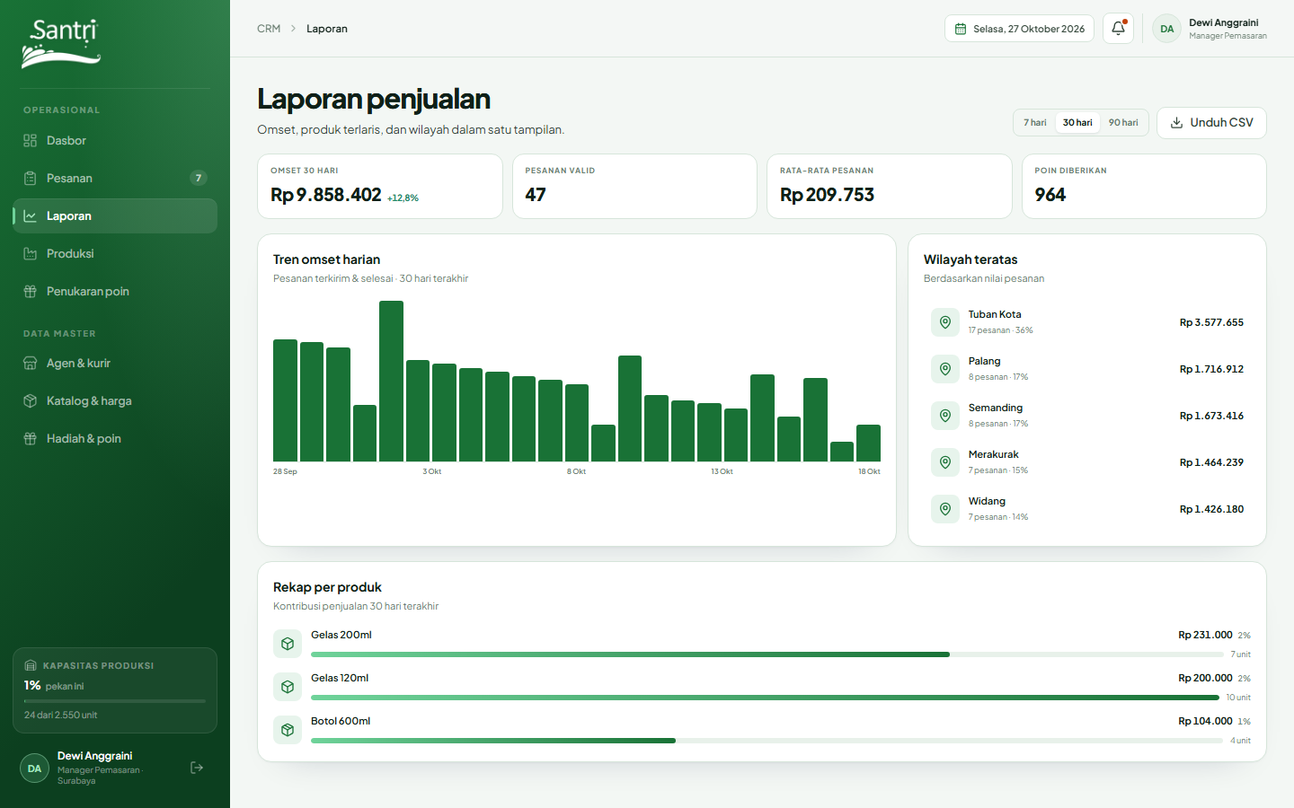
Task: Click the Unduh CSV button
Action: coord(1211,123)
